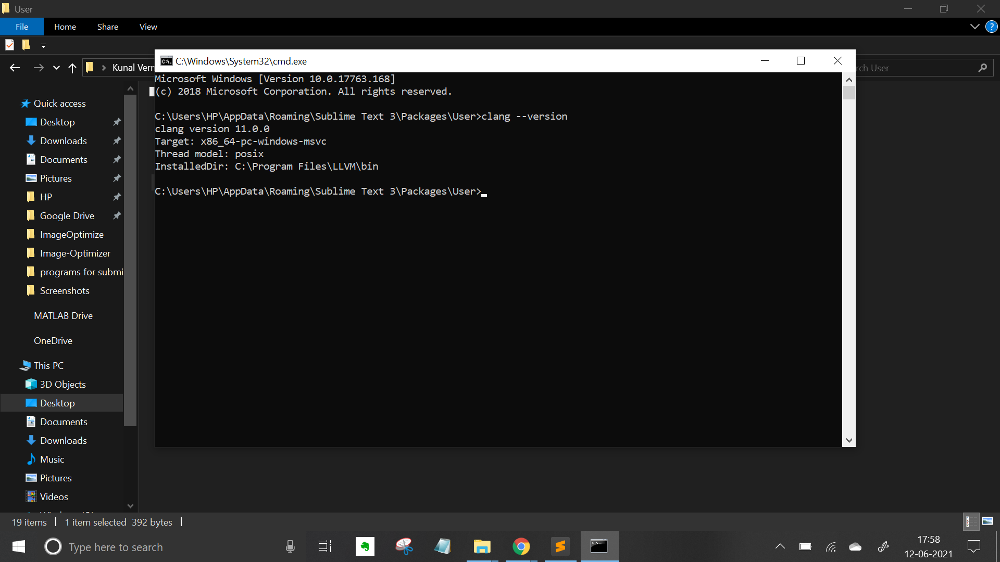This screenshot has height=562, width=1000.
Task: Open Sublime Text from the taskbar
Action: pos(560,546)
